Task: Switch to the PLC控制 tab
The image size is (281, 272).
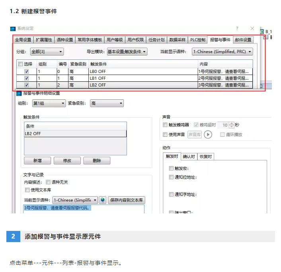Action: pyautogui.click(x=198, y=40)
